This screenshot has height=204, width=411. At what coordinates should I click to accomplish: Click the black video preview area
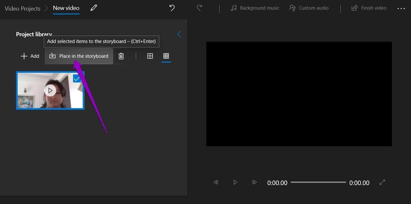(299, 94)
